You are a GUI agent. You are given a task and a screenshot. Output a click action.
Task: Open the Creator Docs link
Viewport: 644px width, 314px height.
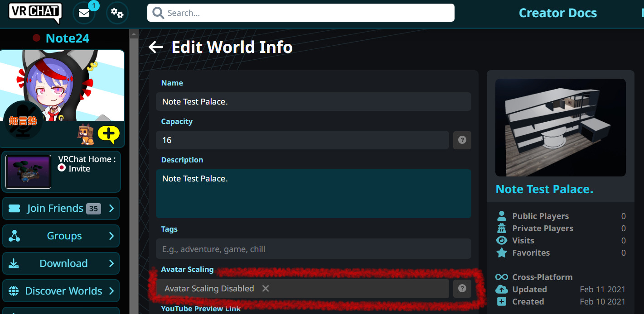(557, 13)
